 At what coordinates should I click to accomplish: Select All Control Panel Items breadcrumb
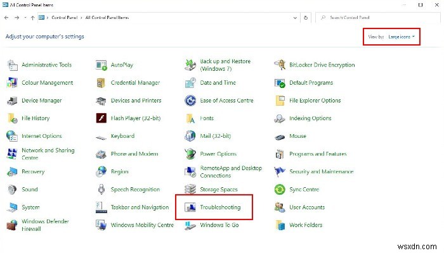coord(107,18)
